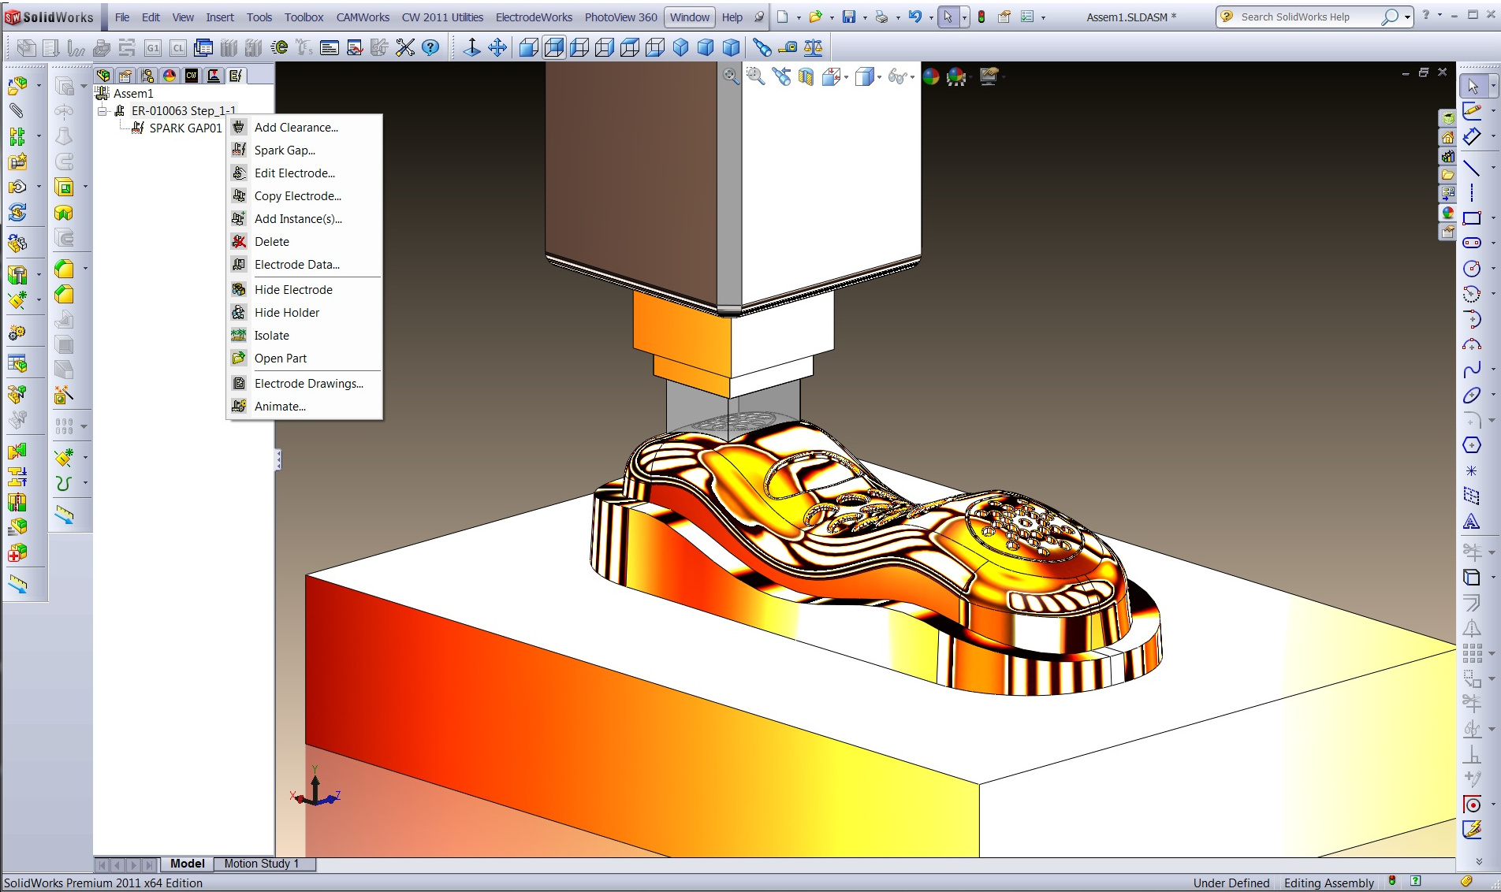The height and width of the screenshot is (892, 1501).
Task: Click the Save disk icon
Action: coord(848,17)
